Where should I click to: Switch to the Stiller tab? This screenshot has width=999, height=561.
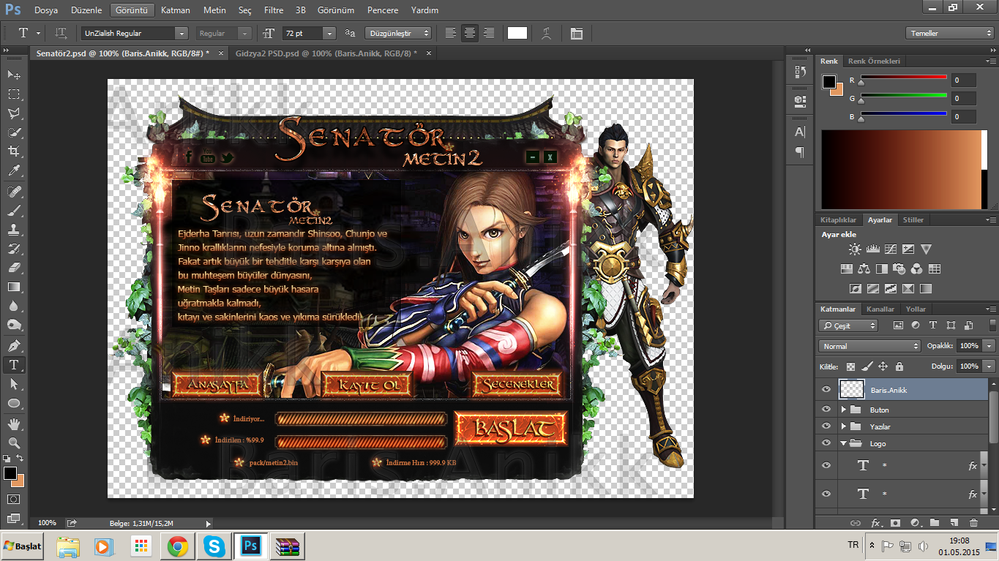(913, 219)
